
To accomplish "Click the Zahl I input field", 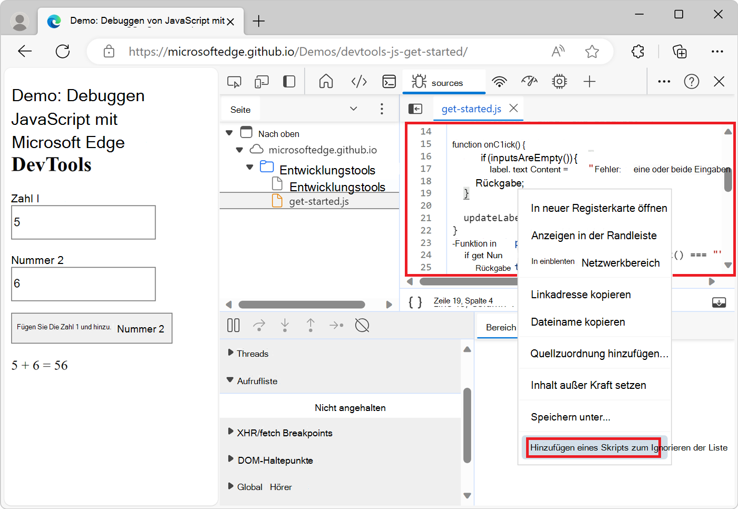I will coord(83,222).
